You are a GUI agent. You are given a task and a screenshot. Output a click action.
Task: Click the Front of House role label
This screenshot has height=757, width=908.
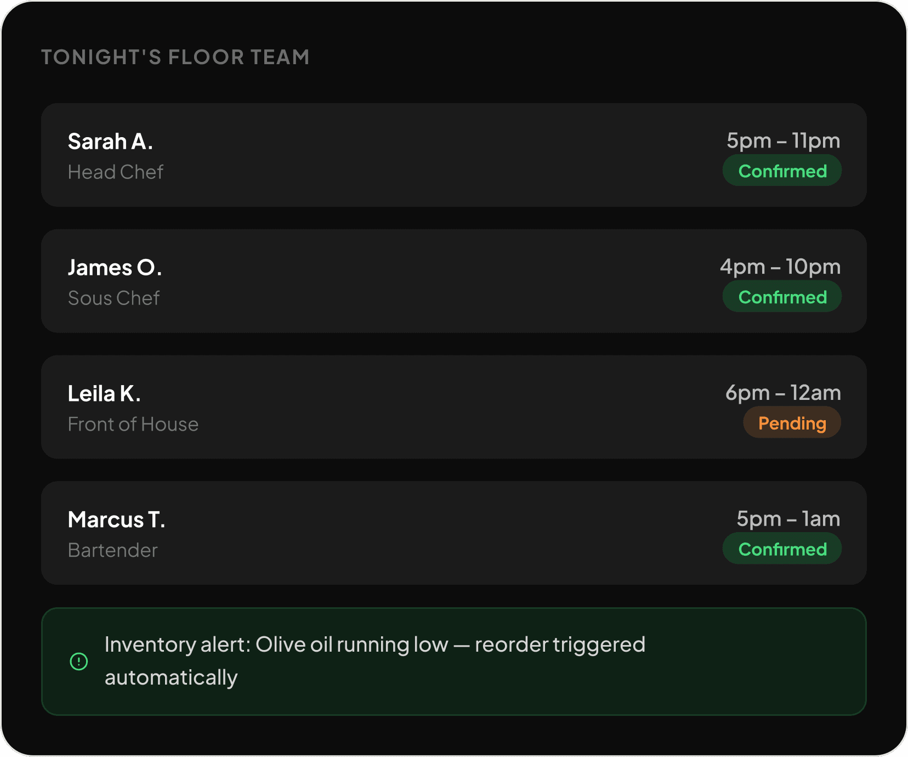[133, 425]
